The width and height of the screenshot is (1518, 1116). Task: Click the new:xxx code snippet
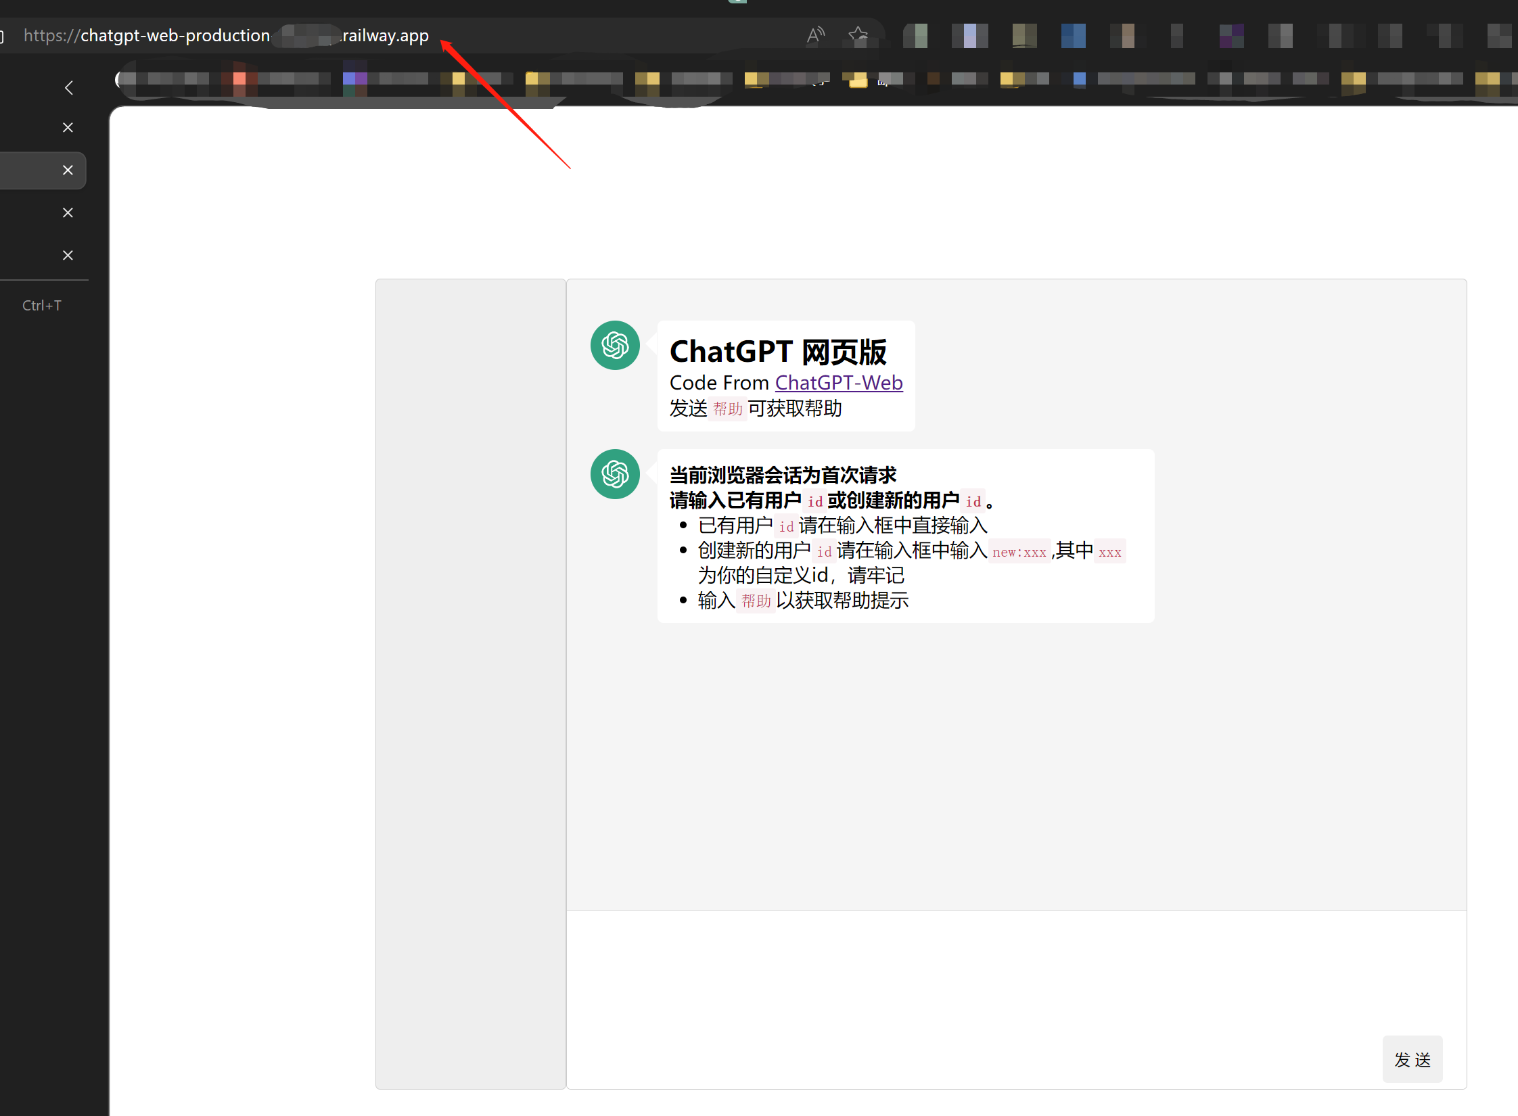(x=1019, y=552)
